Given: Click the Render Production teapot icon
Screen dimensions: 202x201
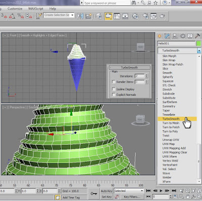Looking at the screenshot, I should 162,16.
